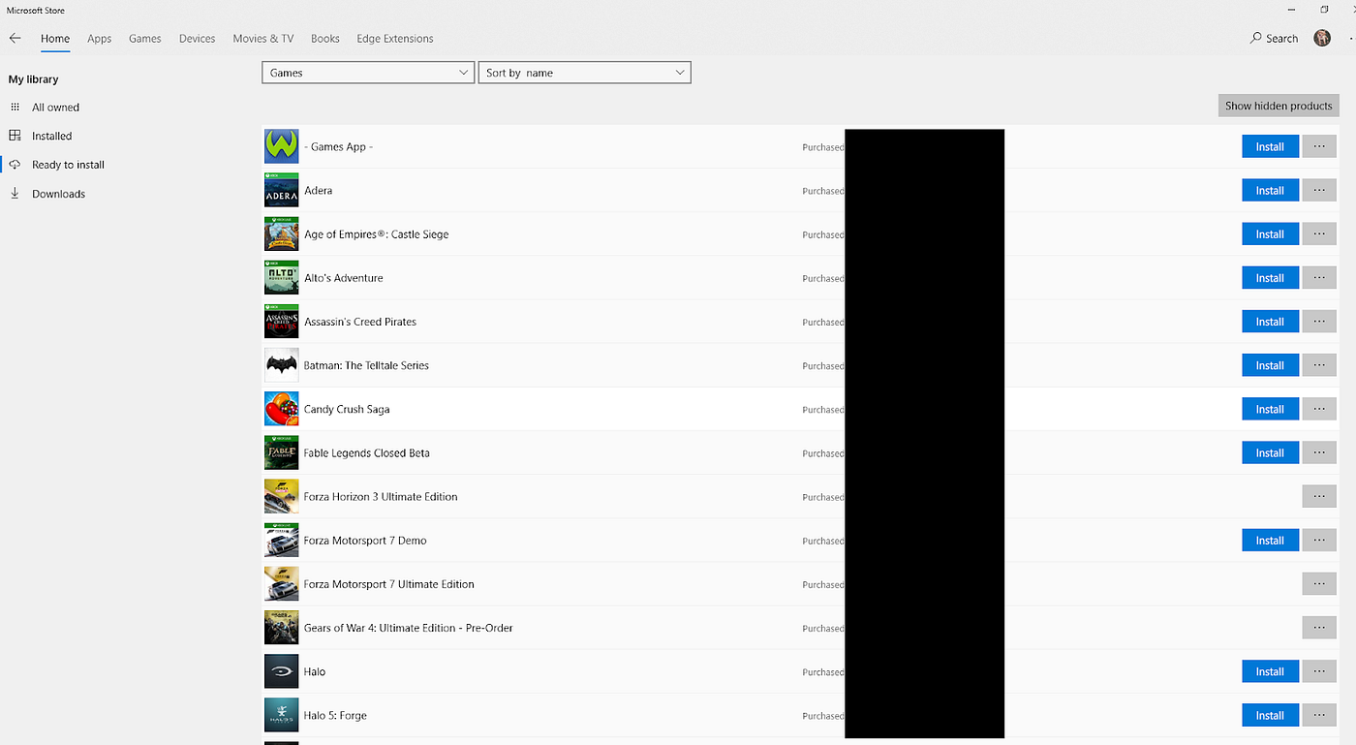Open more options for Batman Telltale Series
Image resolution: width=1356 pixels, height=745 pixels.
(1319, 365)
